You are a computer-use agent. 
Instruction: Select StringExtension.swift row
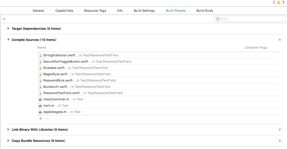coord(158,55)
